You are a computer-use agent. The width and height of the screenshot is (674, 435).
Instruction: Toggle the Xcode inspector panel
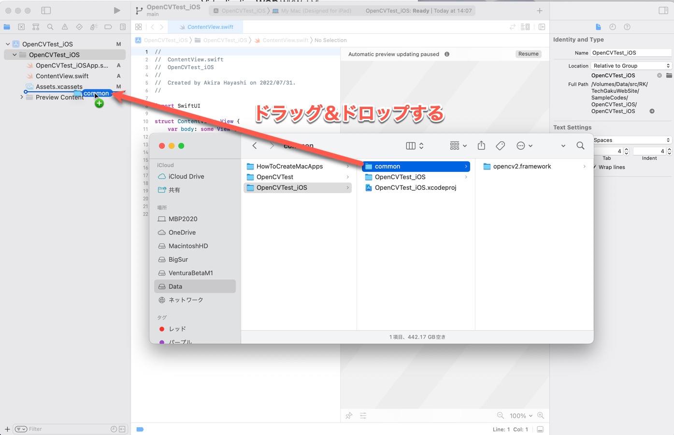(663, 11)
